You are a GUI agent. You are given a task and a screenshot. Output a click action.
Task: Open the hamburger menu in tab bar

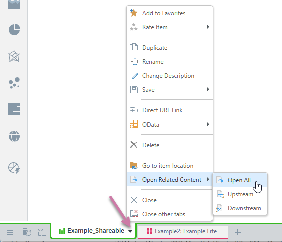click(10, 232)
